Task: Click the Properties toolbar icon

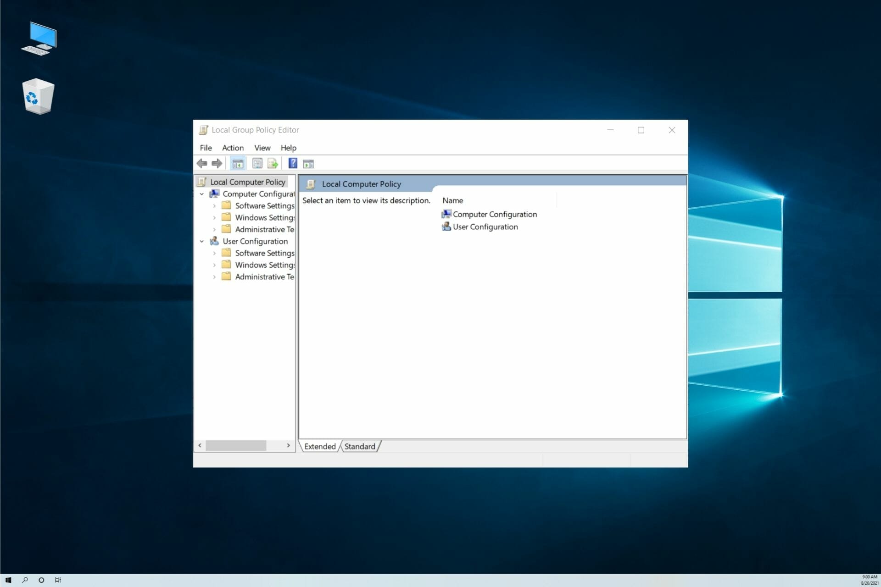Action: pyautogui.click(x=257, y=164)
